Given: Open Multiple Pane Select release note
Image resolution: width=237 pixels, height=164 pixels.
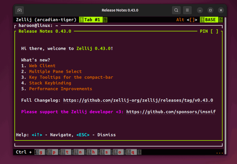Looking at the screenshot, I should pos(55,71).
